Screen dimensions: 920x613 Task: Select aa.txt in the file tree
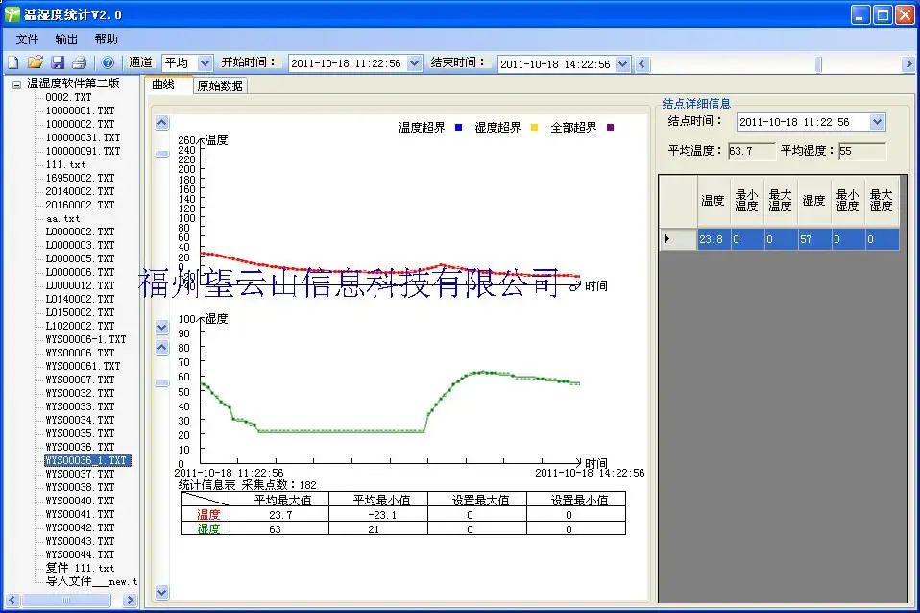(62, 218)
